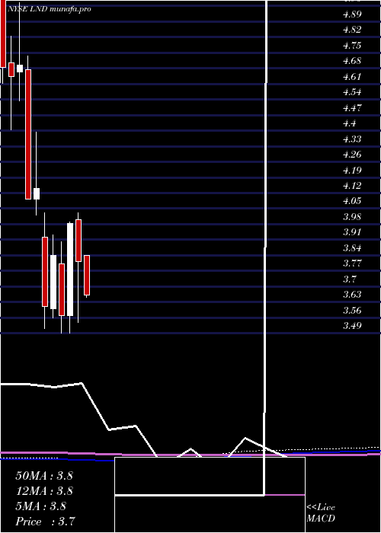Select the last red candle on the right
381x533 pixels.
[87, 275]
